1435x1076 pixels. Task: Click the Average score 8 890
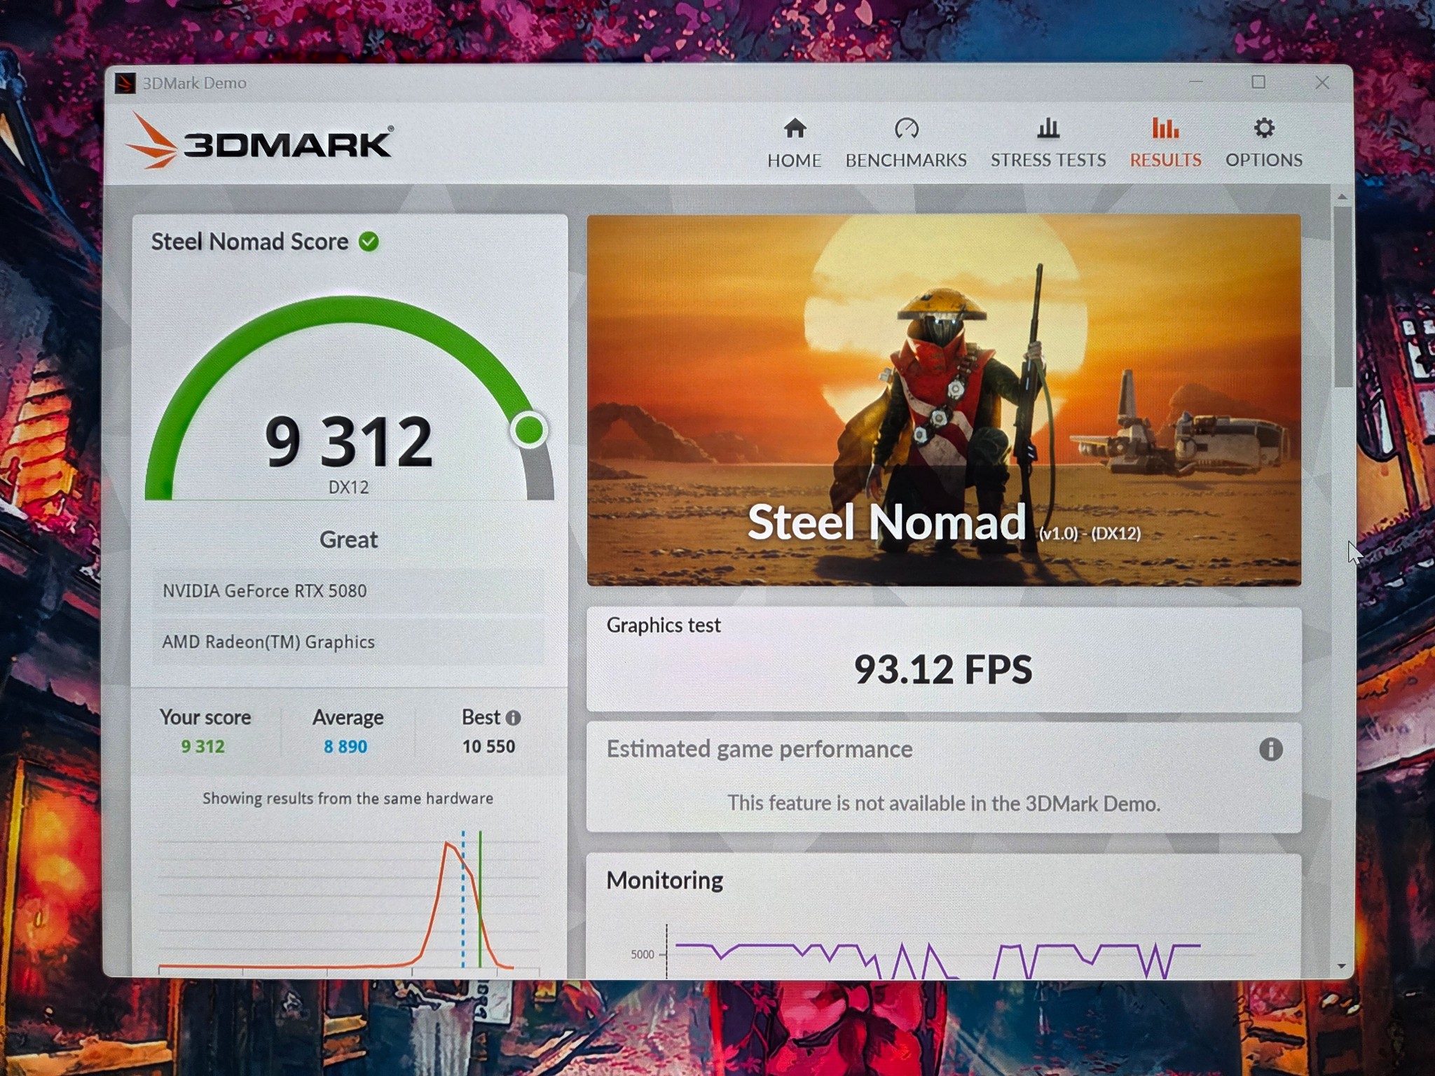(x=345, y=747)
